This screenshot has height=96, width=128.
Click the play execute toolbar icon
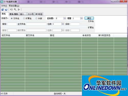coord(19,9)
